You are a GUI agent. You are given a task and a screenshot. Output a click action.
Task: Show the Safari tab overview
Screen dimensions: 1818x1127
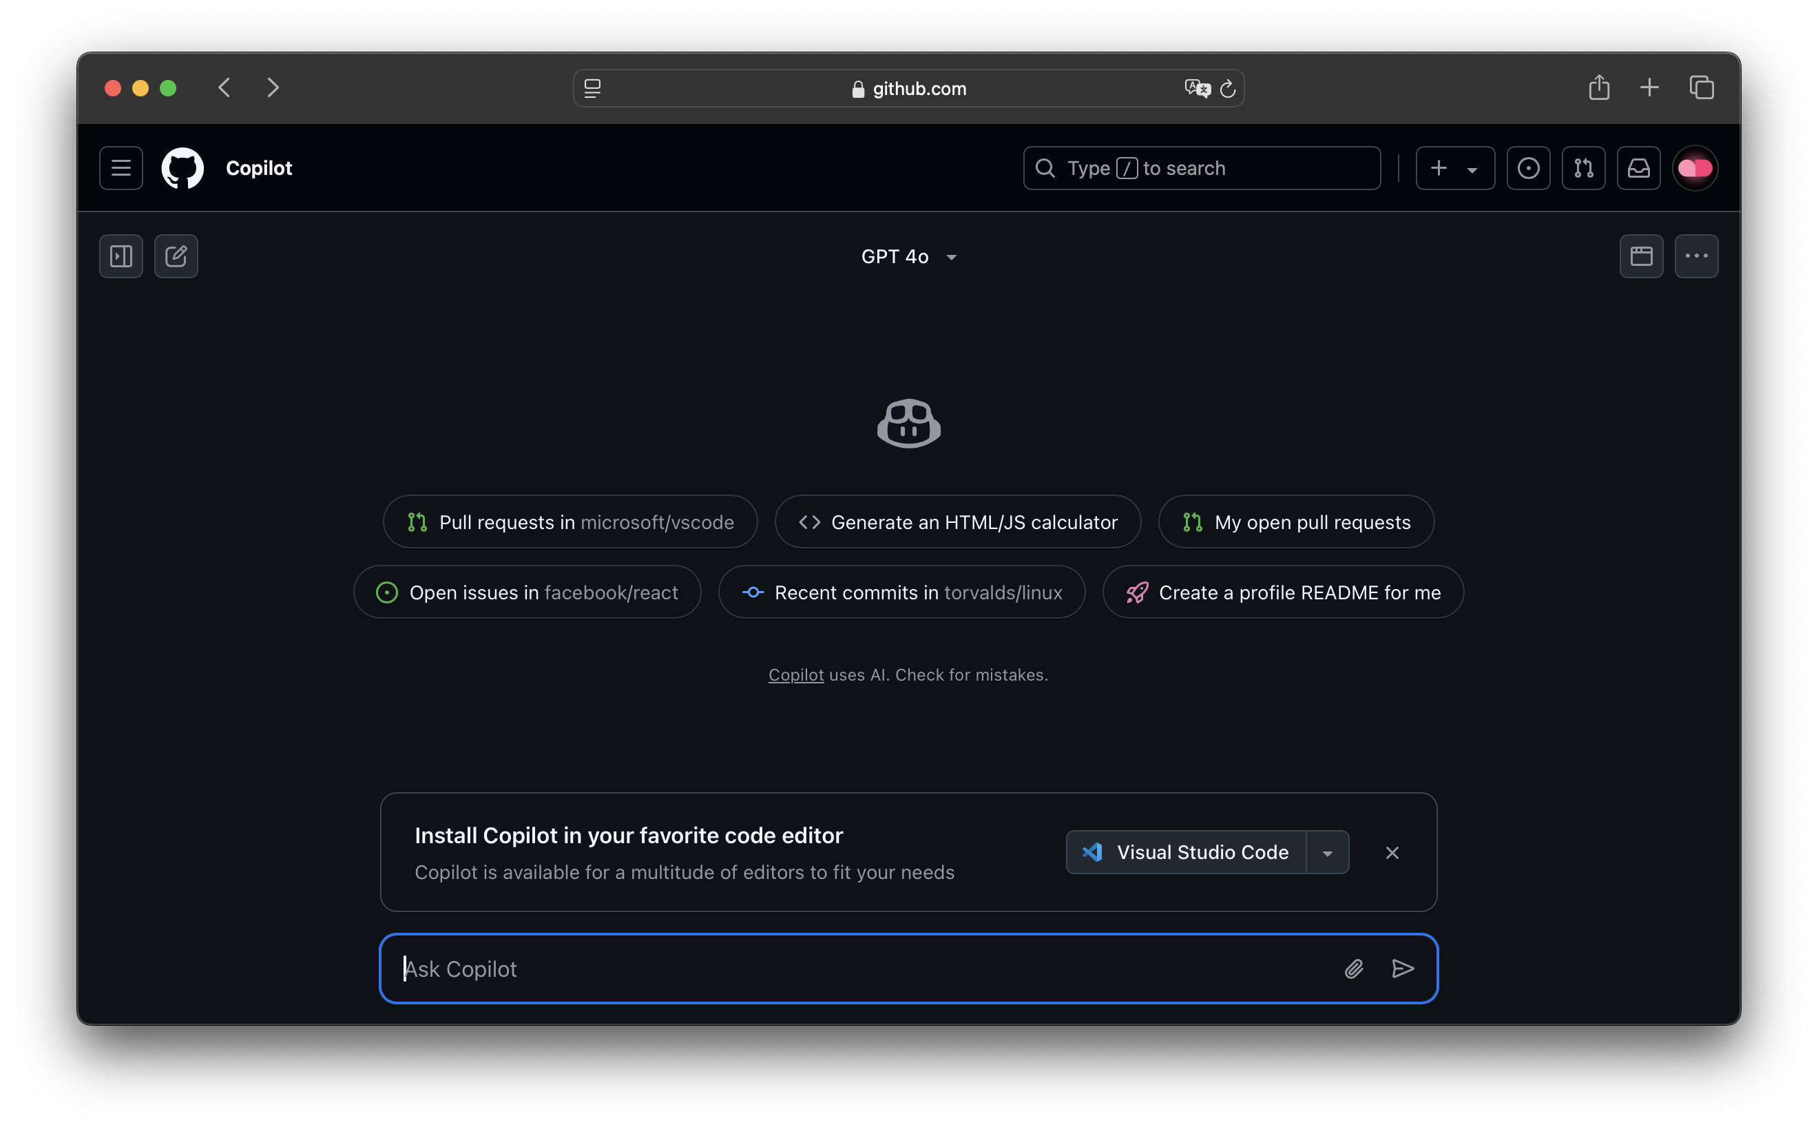(1702, 88)
